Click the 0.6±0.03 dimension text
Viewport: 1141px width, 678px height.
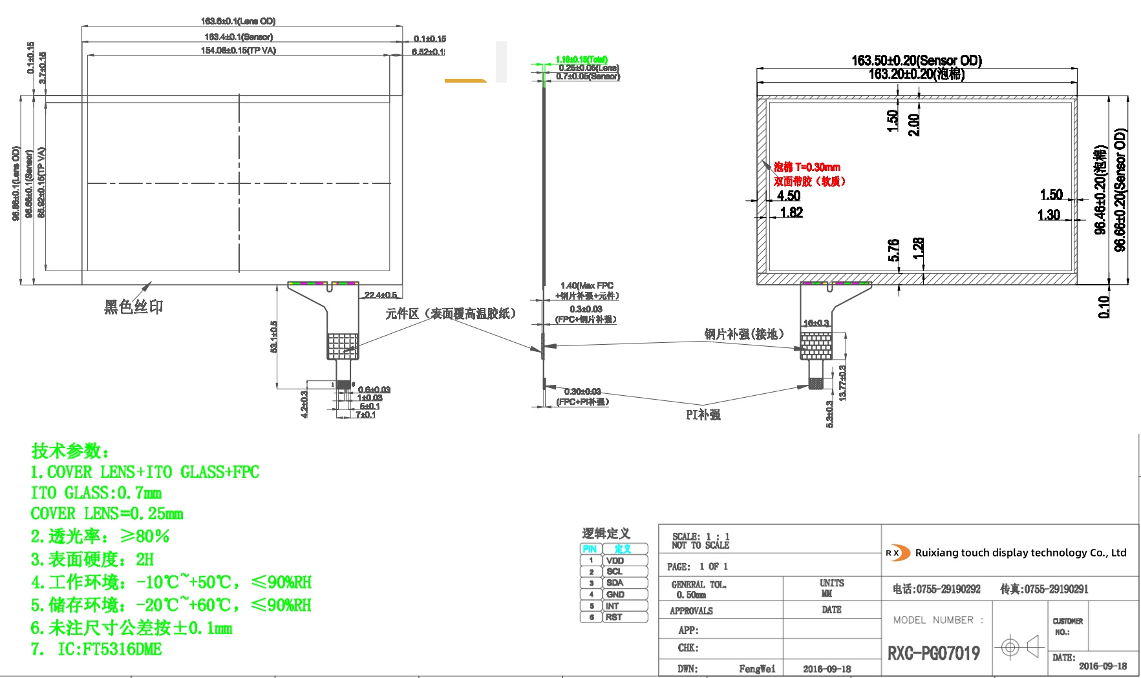374,389
